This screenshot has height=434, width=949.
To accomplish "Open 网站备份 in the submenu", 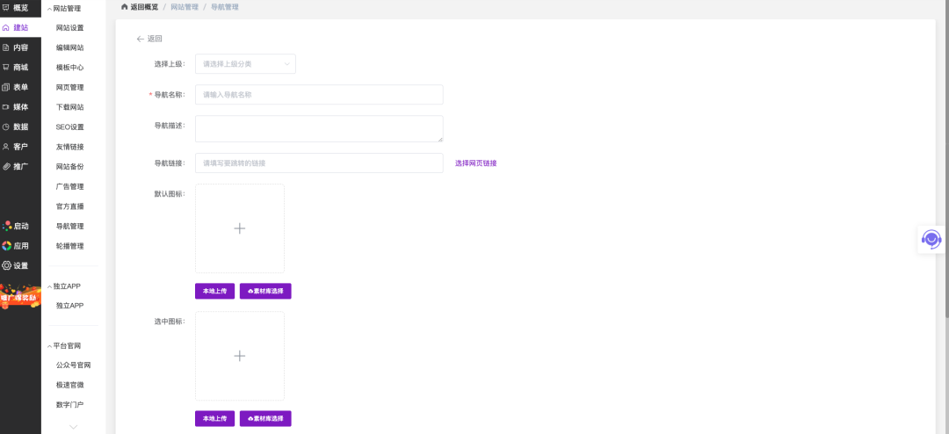I will (69, 166).
